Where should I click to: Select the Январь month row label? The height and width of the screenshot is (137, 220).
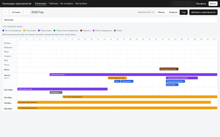tap(7, 43)
